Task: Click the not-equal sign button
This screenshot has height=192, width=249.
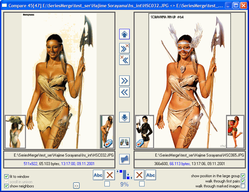Action: (125, 159)
